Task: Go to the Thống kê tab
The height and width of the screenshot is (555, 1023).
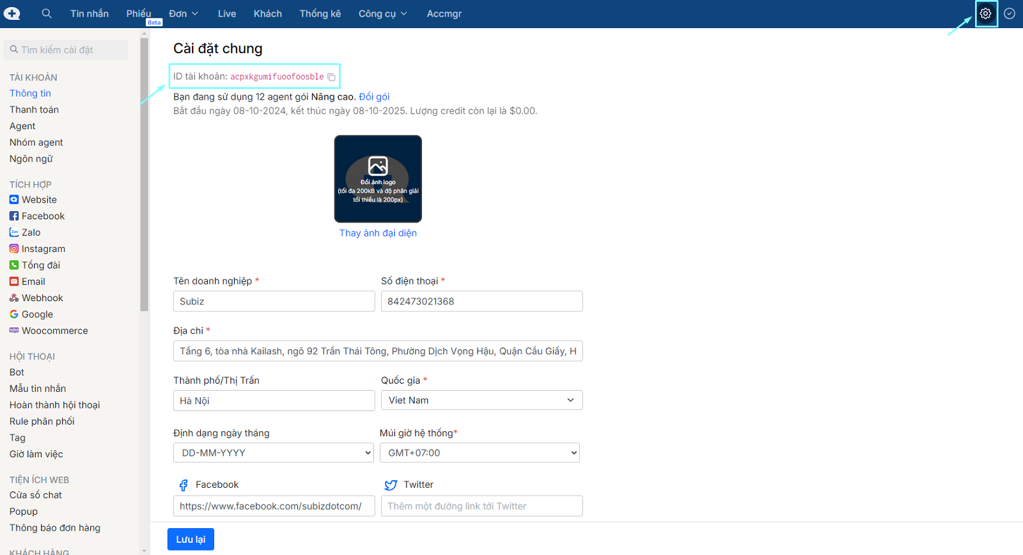Action: tap(320, 13)
